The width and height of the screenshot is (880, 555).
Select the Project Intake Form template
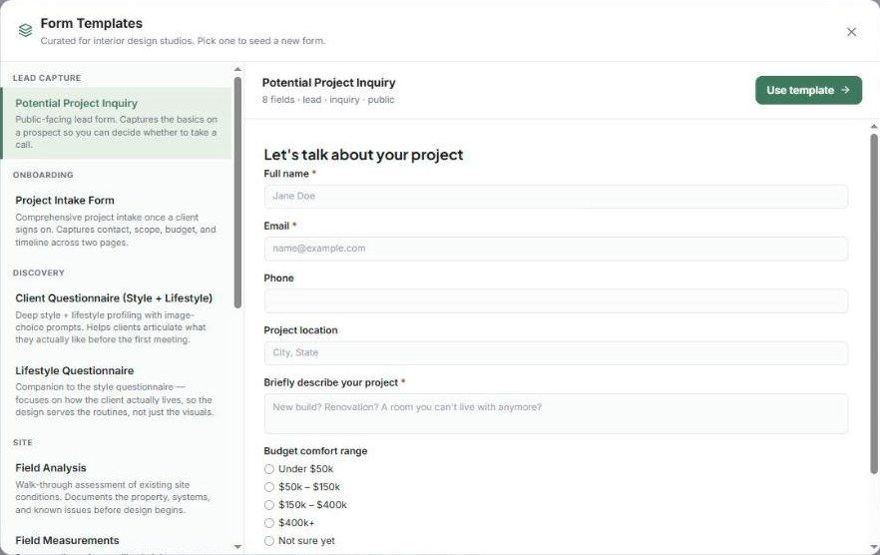point(116,221)
